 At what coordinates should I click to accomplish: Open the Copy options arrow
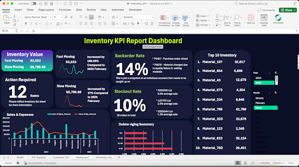point(18,20)
